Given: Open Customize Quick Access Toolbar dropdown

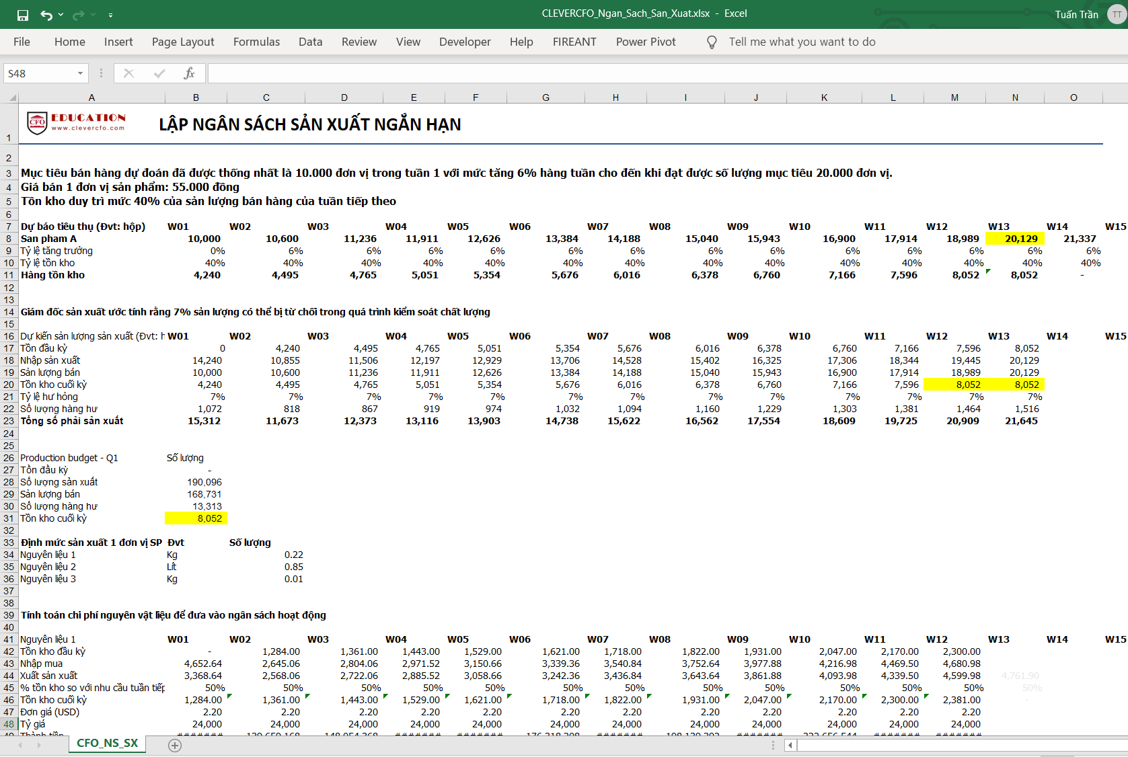Looking at the screenshot, I should tap(110, 15).
